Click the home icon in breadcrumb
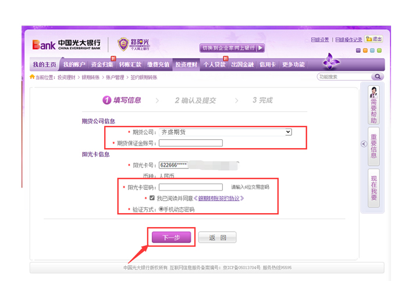Image resolution: width=419 pixels, height=281 pixels. coord(32,77)
